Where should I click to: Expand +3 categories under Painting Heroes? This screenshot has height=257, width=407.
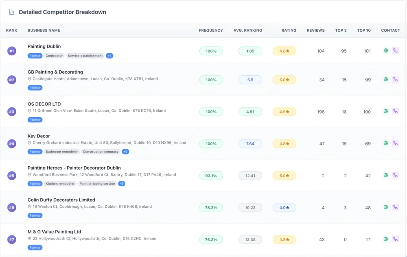pyautogui.click(x=122, y=184)
